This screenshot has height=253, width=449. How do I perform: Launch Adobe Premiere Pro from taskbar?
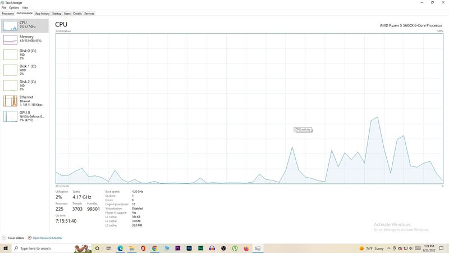(x=178, y=249)
